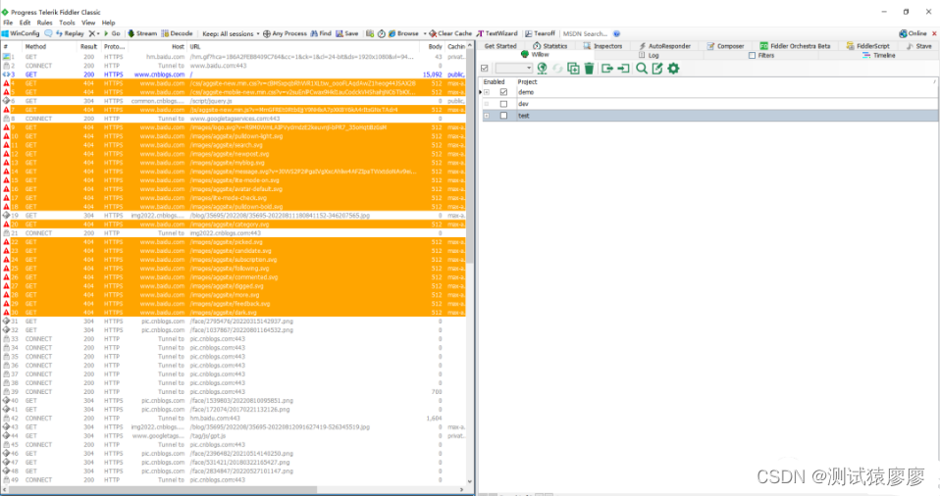
Task: Click the Online status indicator
Action: coord(914,33)
